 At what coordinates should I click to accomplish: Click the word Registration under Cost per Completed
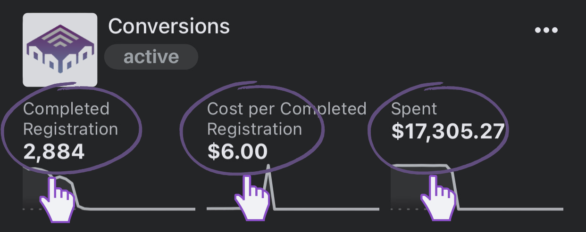[x=254, y=129]
